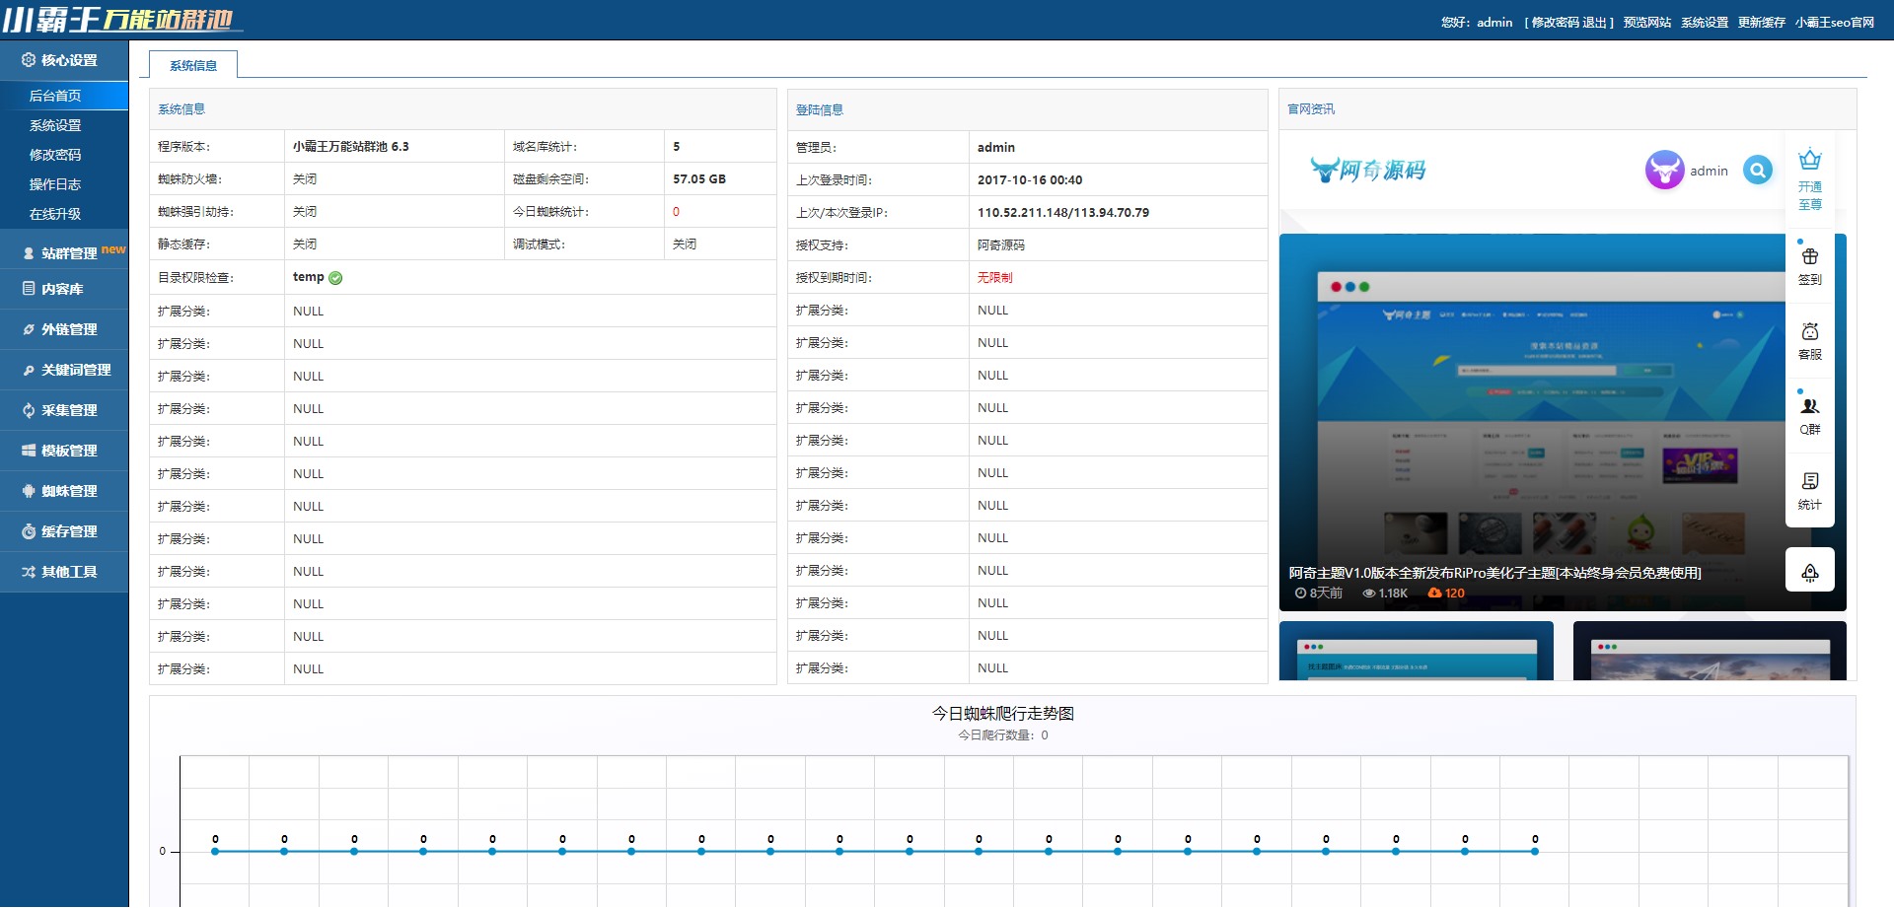The width and height of the screenshot is (1894, 908).
Task: Click the purple admin avatar icon
Action: (x=1664, y=170)
